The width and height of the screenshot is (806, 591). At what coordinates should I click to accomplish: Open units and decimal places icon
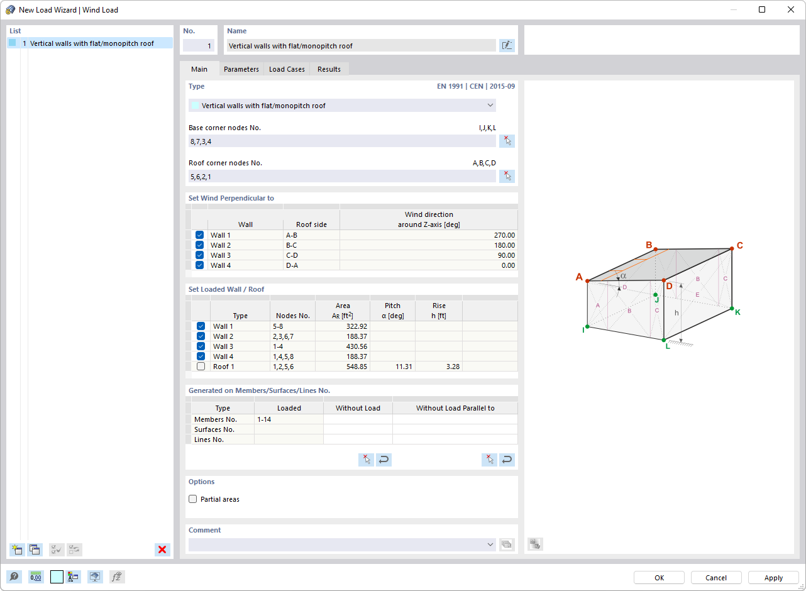click(x=36, y=577)
